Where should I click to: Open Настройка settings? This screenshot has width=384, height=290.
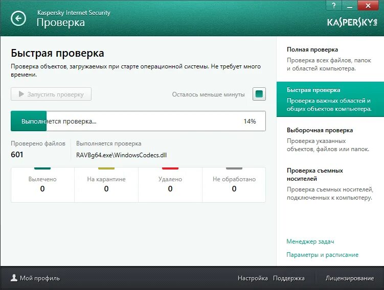coord(253,278)
